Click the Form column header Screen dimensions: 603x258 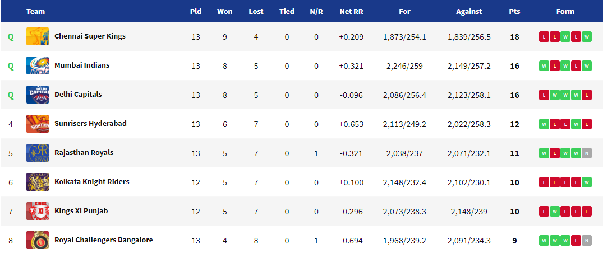point(565,12)
